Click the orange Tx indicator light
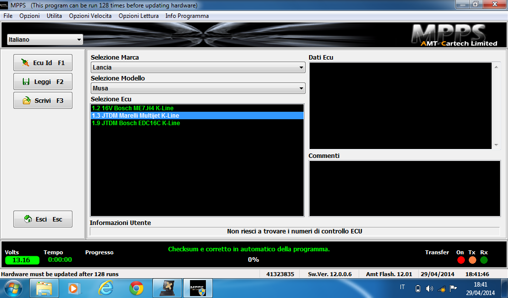Screen dimensions: 508x298 click(x=472, y=260)
